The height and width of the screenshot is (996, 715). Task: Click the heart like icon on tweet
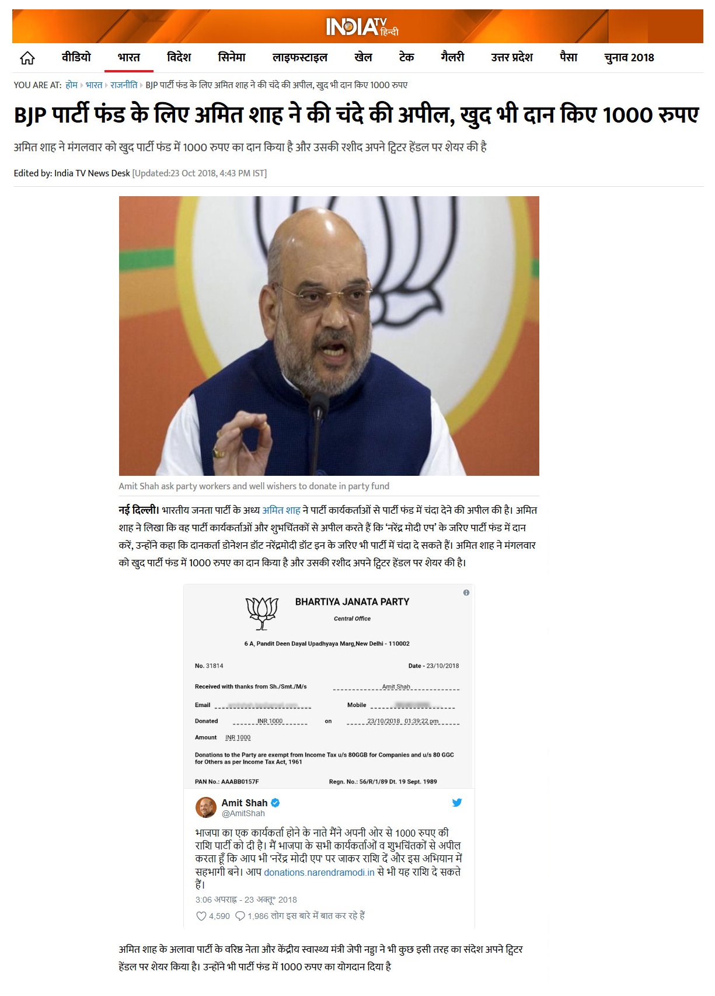click(x=201, y=915)
